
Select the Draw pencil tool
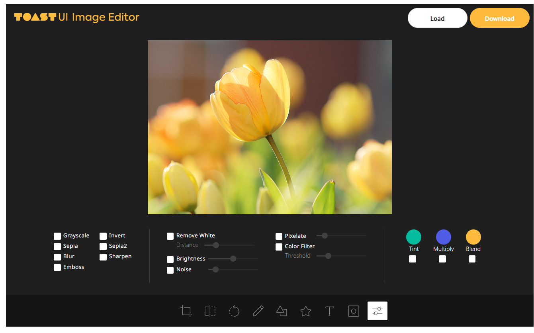(x=258, y=311)
